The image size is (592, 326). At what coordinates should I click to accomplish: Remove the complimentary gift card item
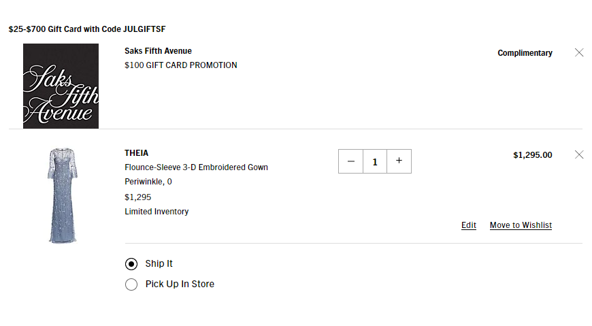click(579, 52)
